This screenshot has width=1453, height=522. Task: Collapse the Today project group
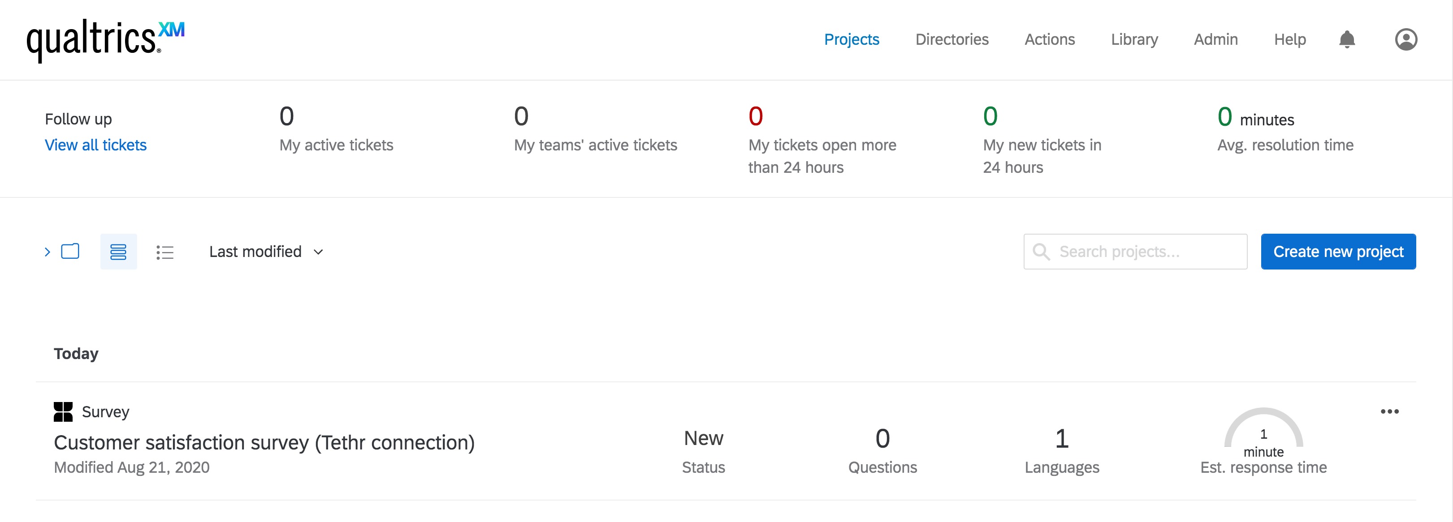point(76,354)
